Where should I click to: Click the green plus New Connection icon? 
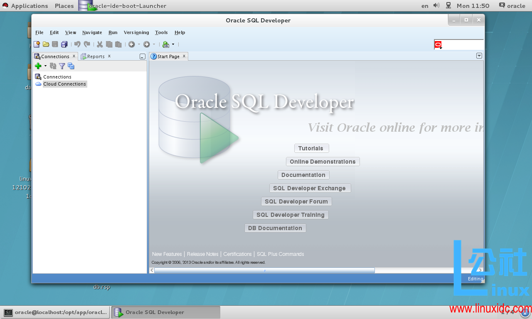point(38,66)
